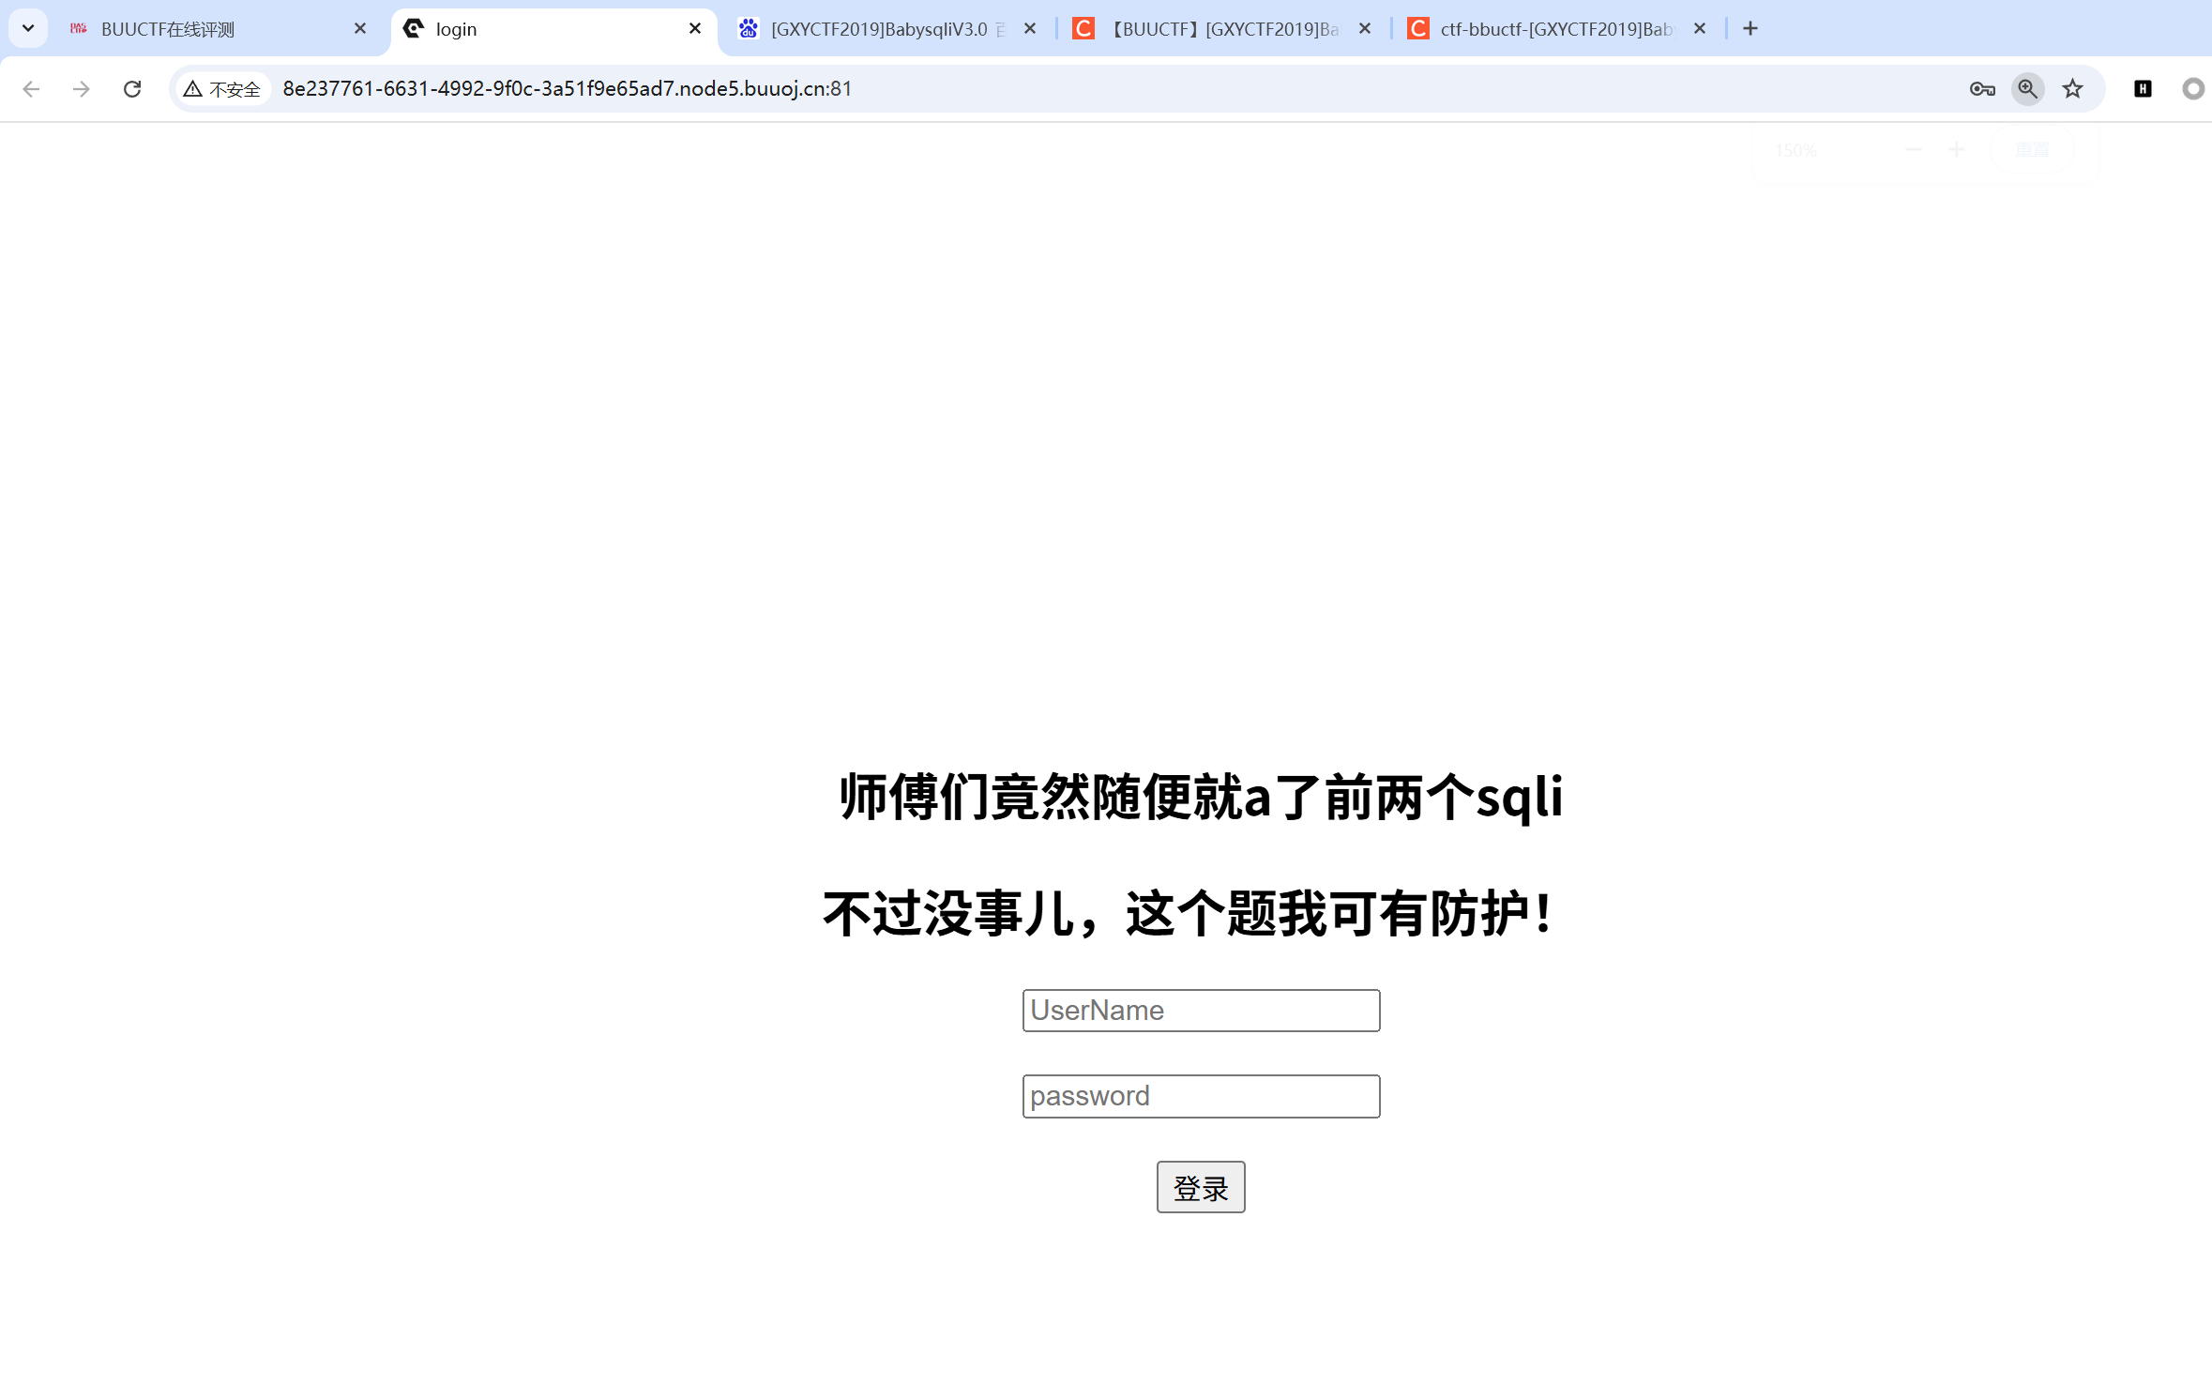The image size is (2212, 1385).
Task: Click the reload page icon
Action: tap(132, 88)
